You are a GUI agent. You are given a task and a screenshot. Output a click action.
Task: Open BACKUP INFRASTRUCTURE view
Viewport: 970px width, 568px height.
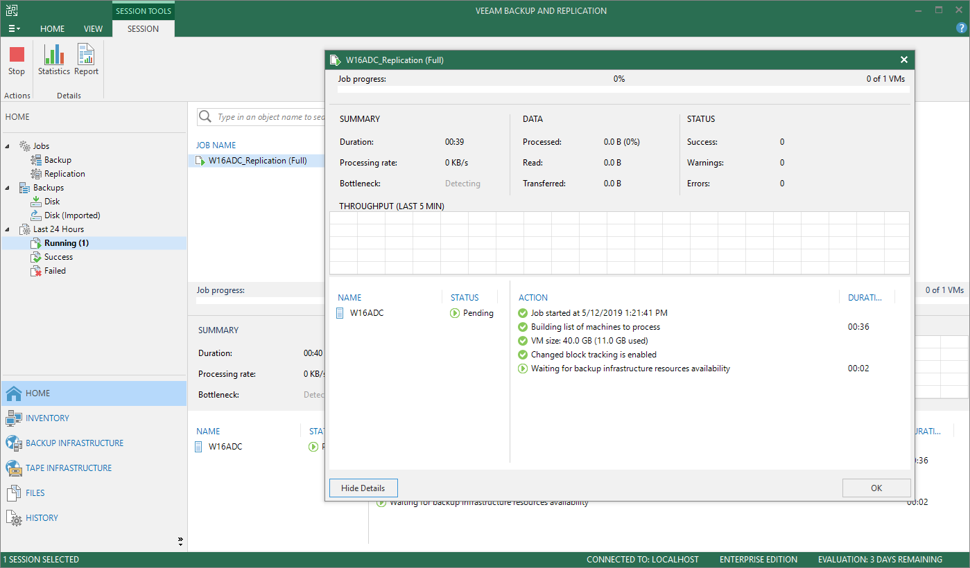(x=94, y=443)
